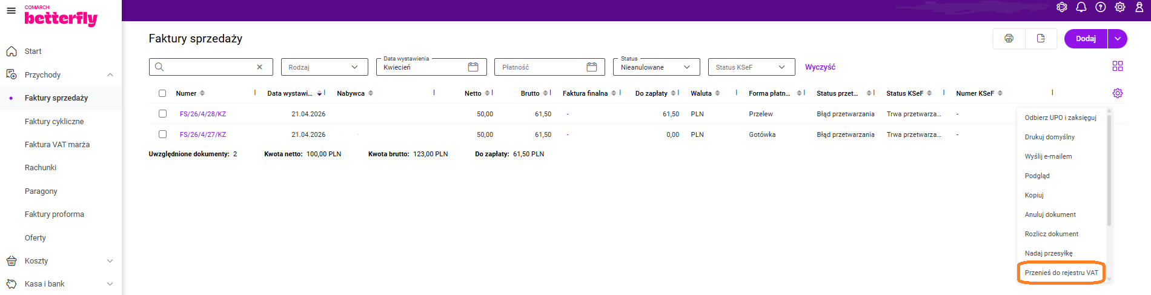Check the FS/26/4/27/KZ invoice row
The height and width of the screenshot is (295, 1151).
click(x=162, y=134)
